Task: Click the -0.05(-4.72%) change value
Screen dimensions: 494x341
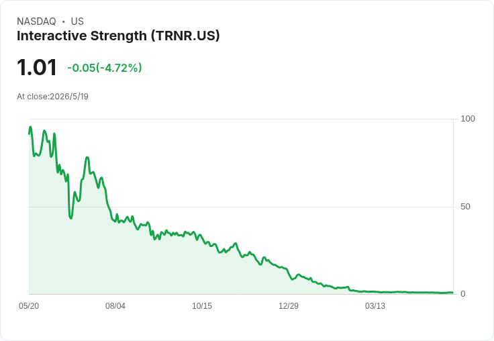Action: 105,68
